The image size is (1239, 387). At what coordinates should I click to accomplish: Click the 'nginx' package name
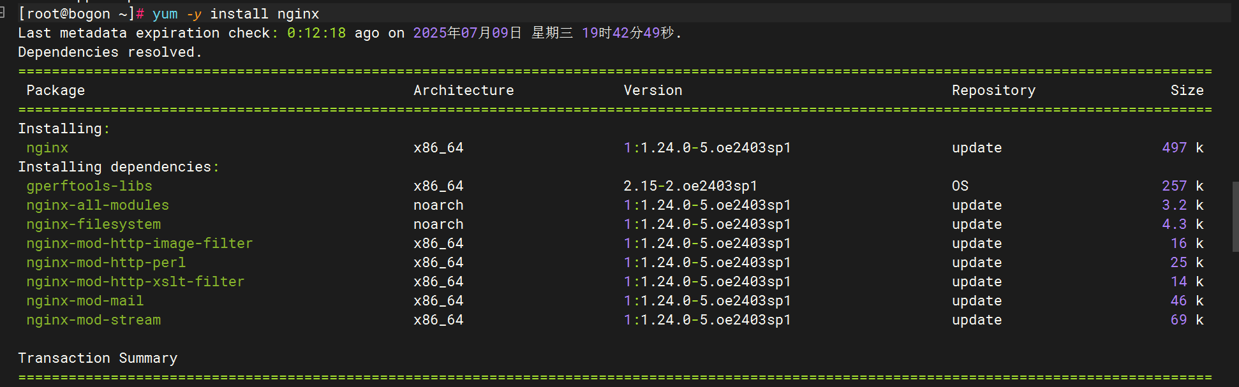(x=47, y=148)
